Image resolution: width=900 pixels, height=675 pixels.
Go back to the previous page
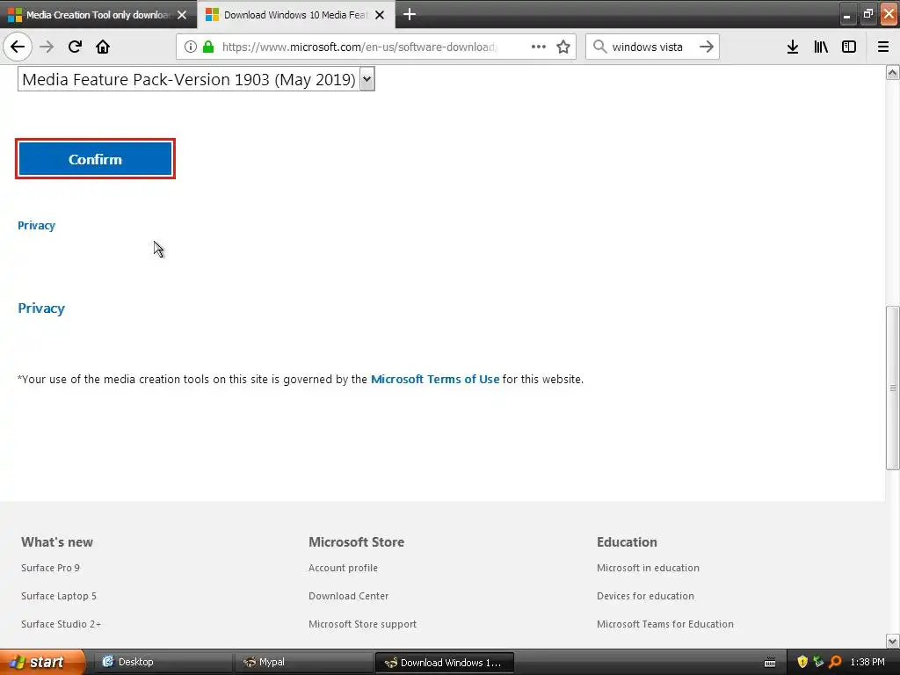point(18,47)
